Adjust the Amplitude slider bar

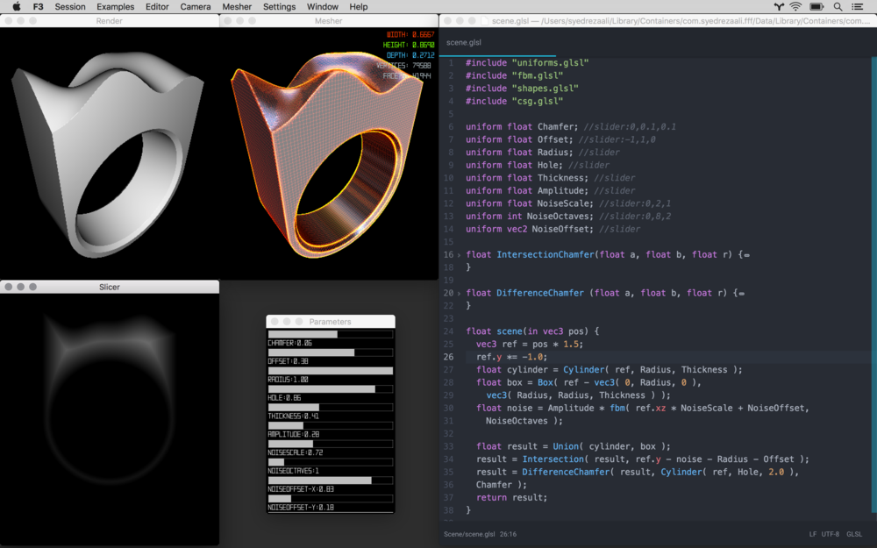click(330, 425)
